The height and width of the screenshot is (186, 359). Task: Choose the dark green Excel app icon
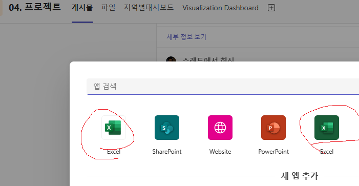coord(327,128)
